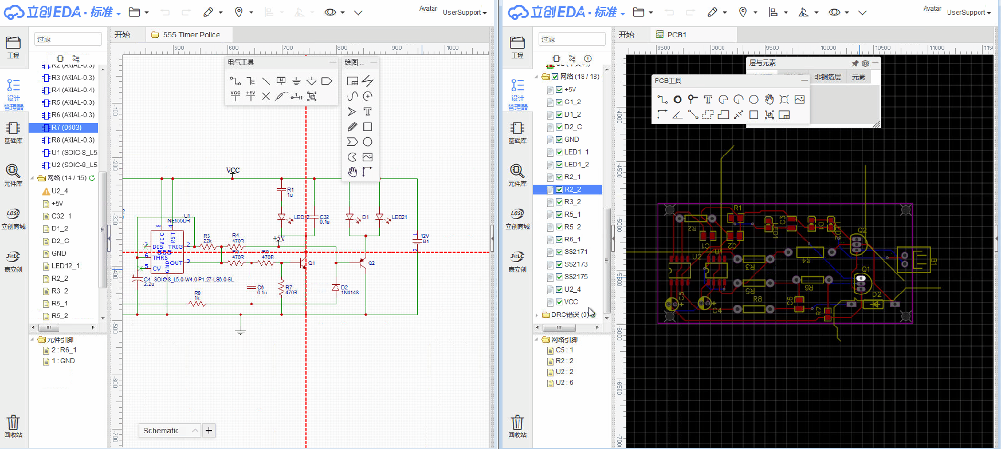1001x449 pixels.
Task: Open the UserSupport dropdown in the left window
Action: [464, 13]
